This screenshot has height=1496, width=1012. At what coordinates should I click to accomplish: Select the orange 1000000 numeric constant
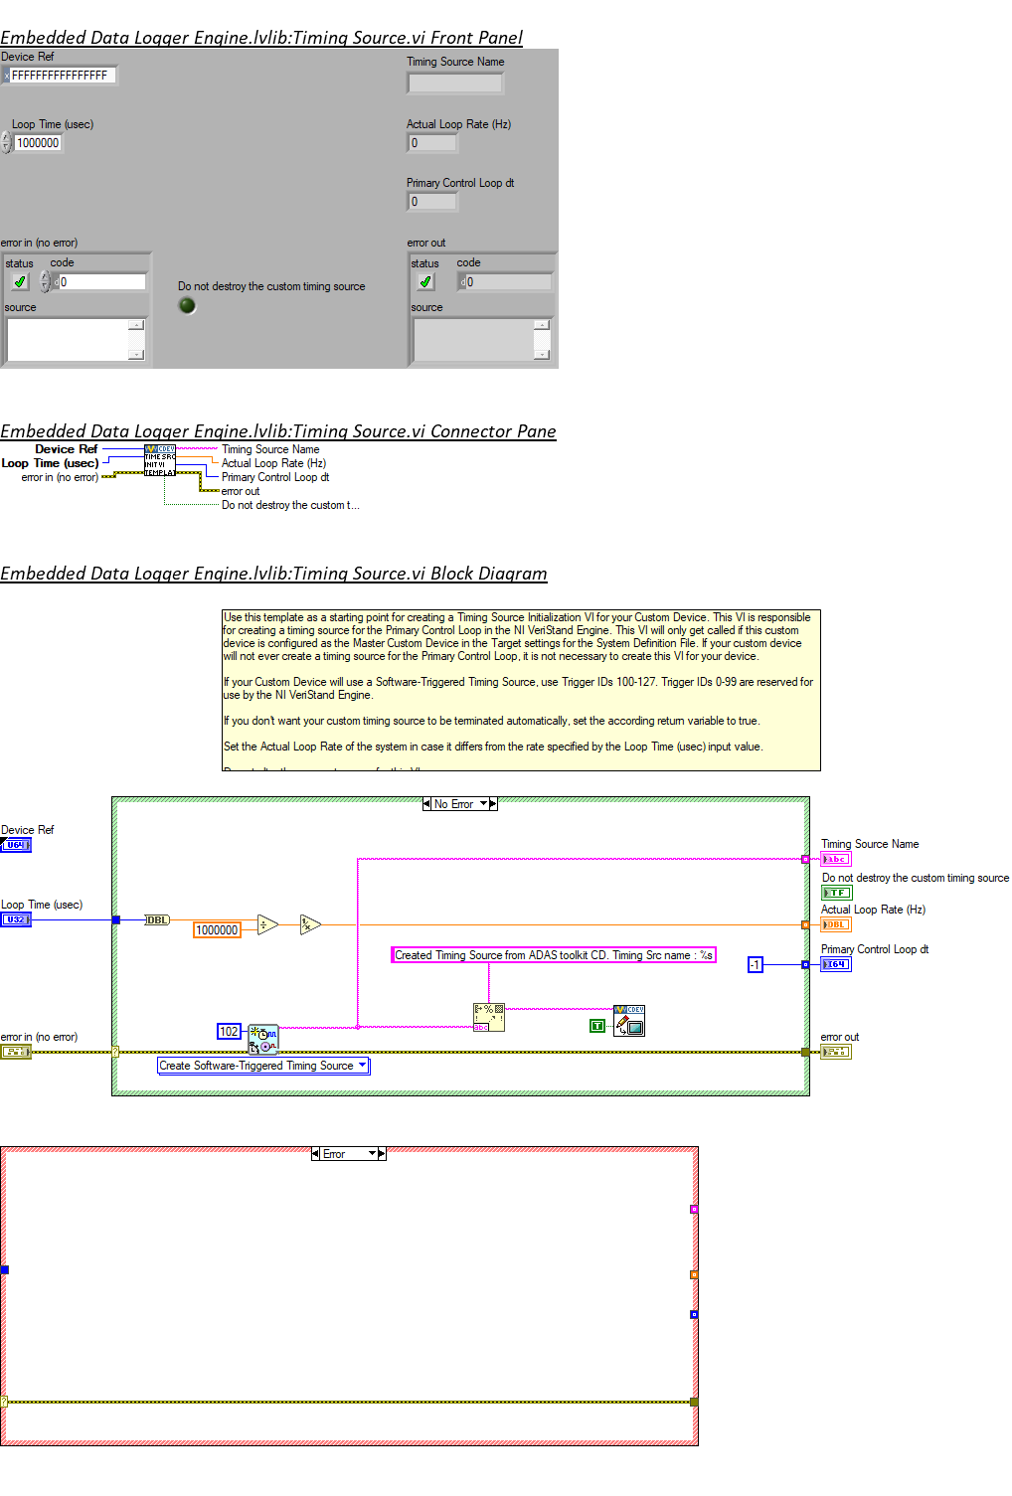coord(217,930)
